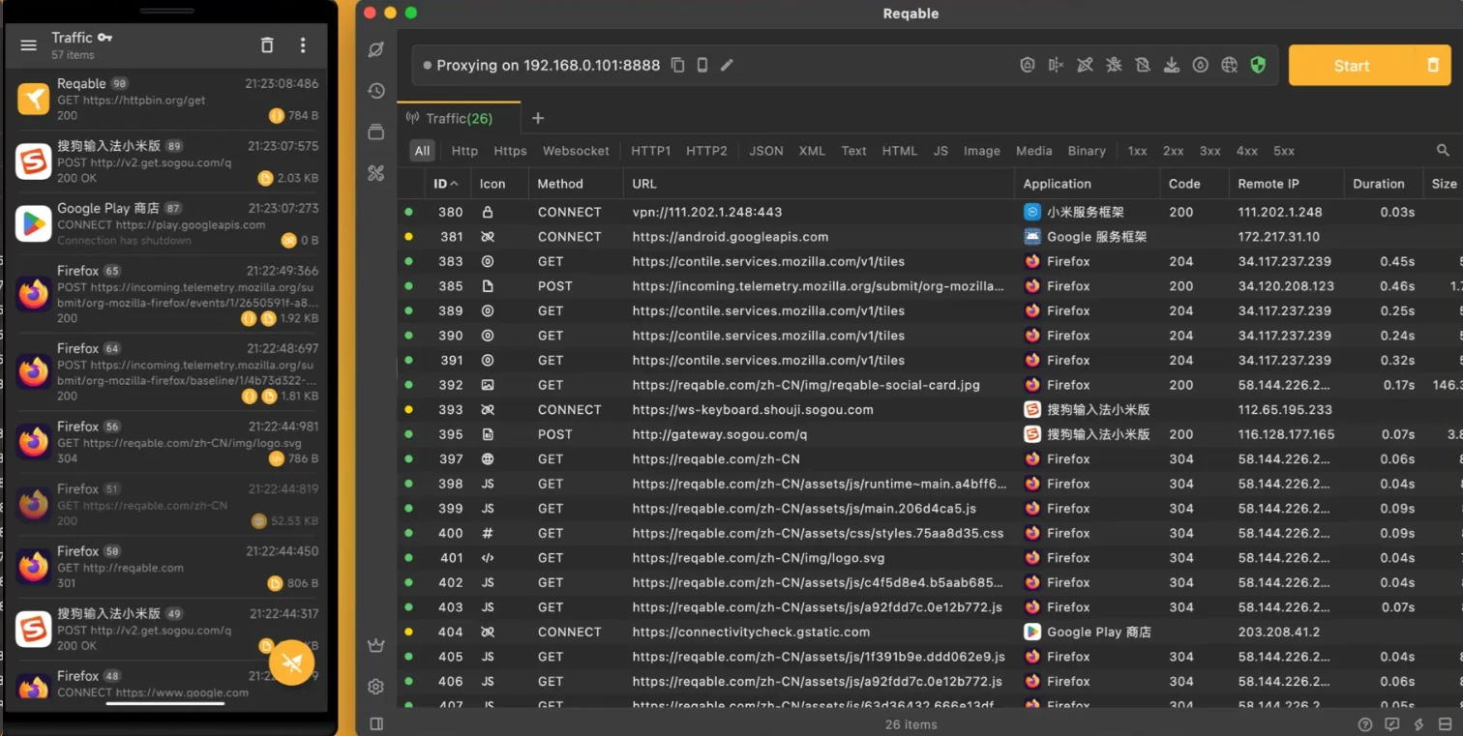Open the three-dot overflow menu on phone
This screenshot has width=1463, height=736.
303,45
